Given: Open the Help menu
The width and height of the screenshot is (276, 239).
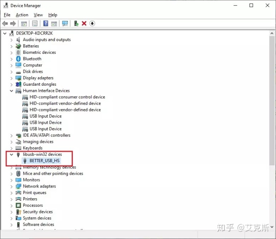Looking at the screenshot, I should point(53,15).
